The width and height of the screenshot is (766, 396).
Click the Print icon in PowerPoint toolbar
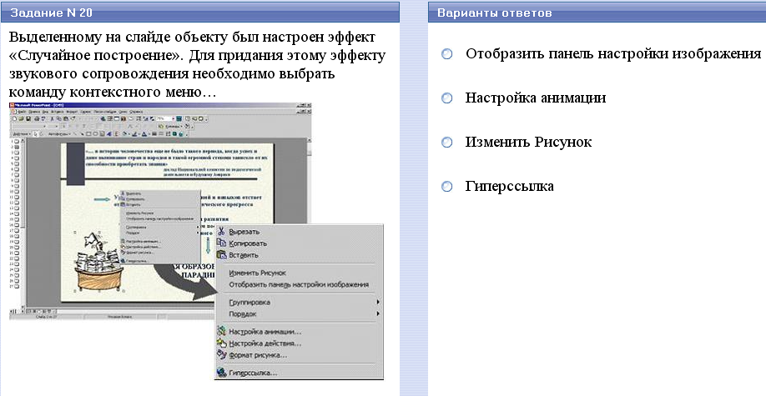point(37,118)
